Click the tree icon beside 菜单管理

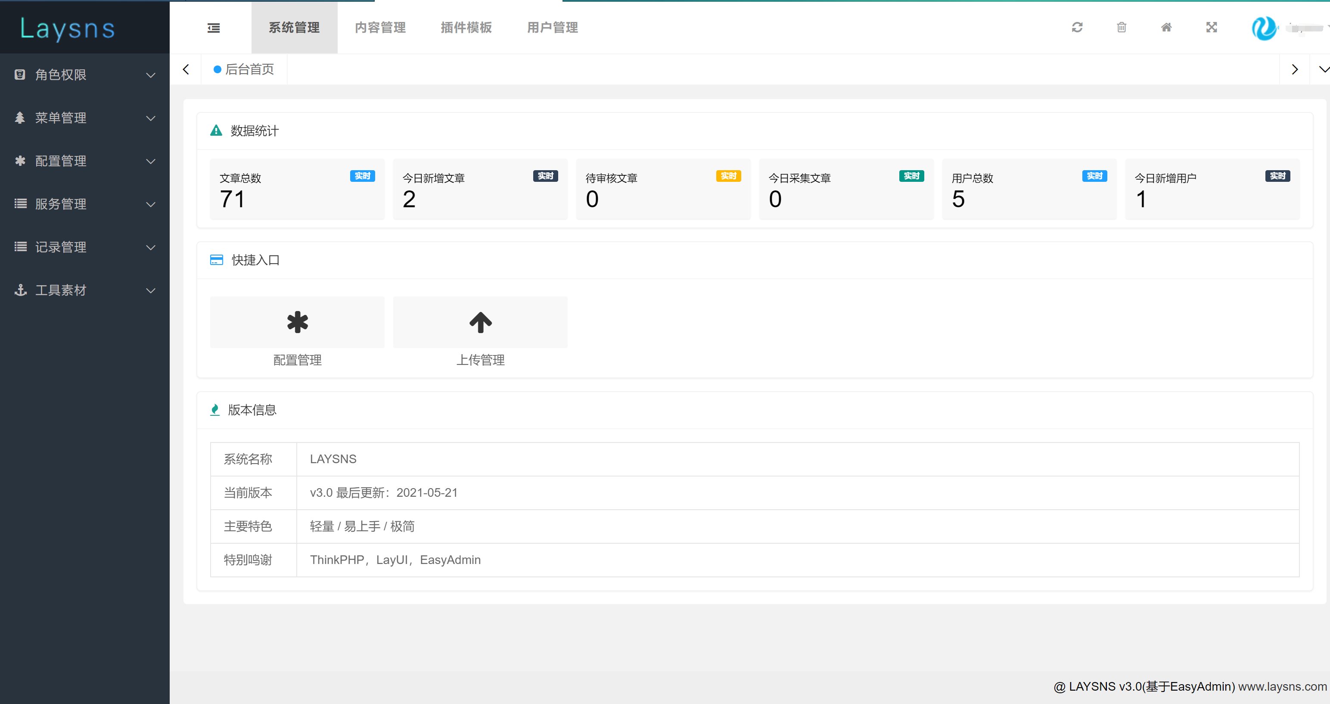[x=20, y=118]
